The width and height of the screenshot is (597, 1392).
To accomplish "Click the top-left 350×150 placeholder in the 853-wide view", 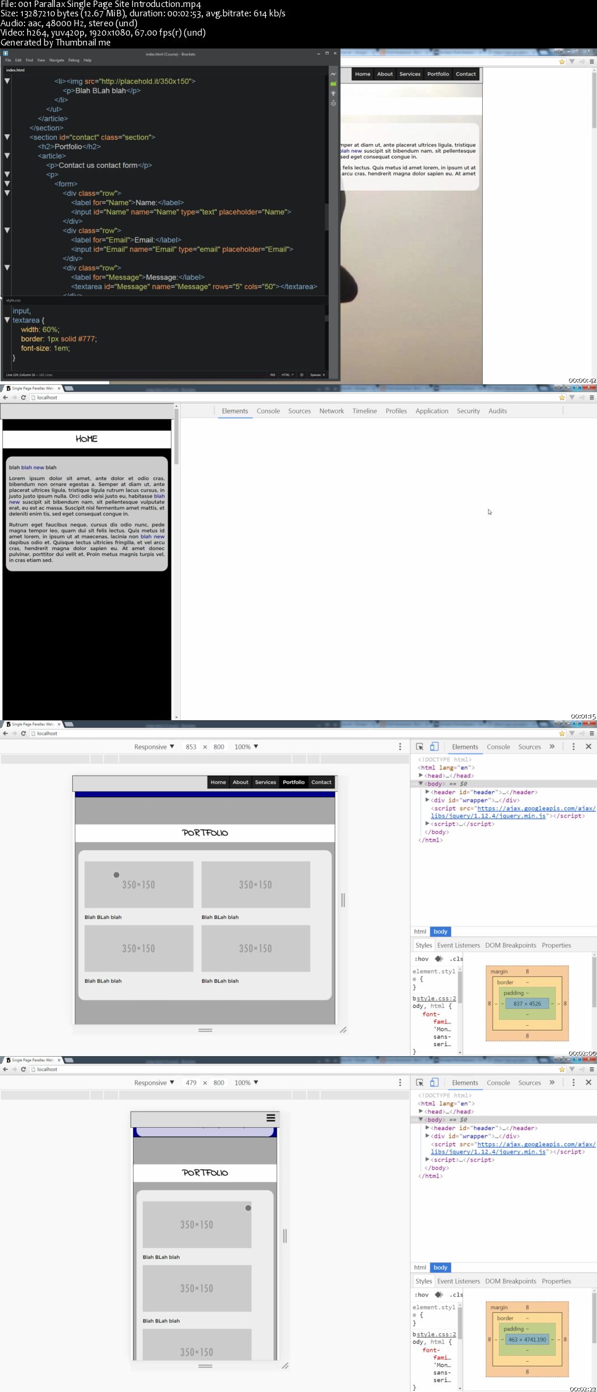I will point(139,885).
